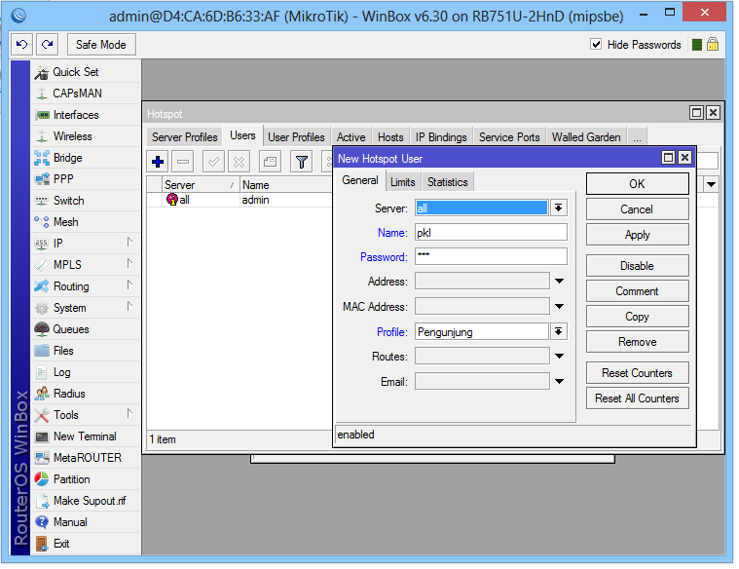Click the Name input field
The height and width of the screenshot is (569, 739).
491,233
